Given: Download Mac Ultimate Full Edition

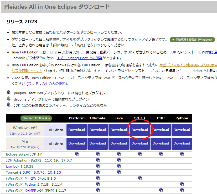Looking at the screenshot, I should pos(98,143).
